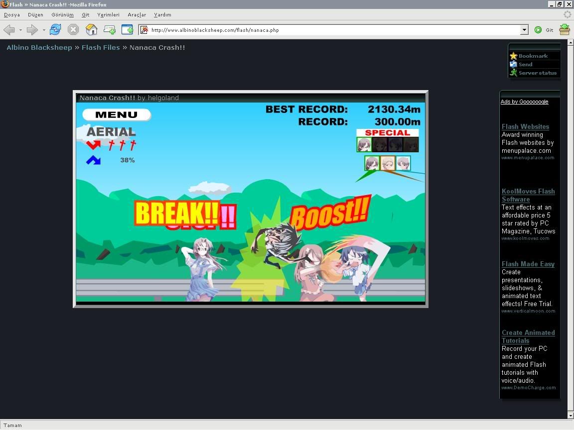Stop loading with the Stop icon

tap(73, 30)
